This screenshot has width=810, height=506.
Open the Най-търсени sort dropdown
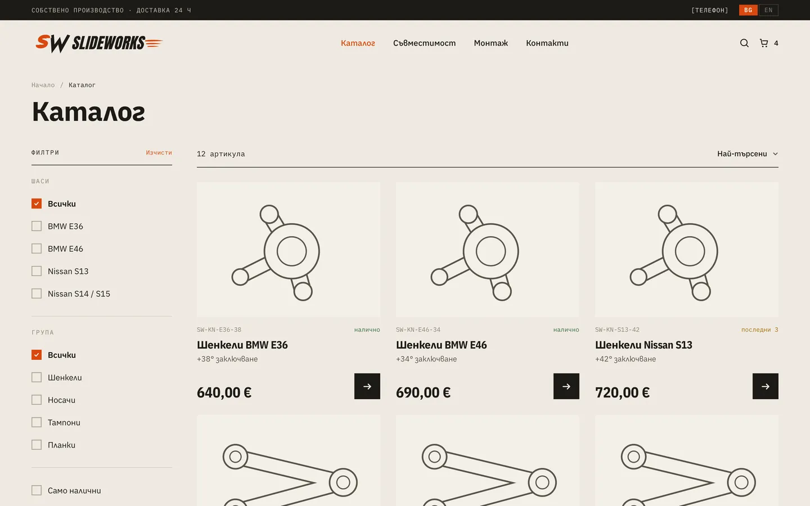pyautogui.click(x=748, y=153)
